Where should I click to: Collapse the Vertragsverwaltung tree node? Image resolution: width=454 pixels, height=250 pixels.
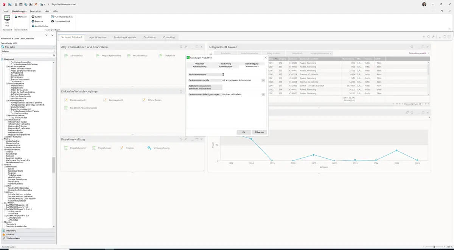(x=2, y=150)
